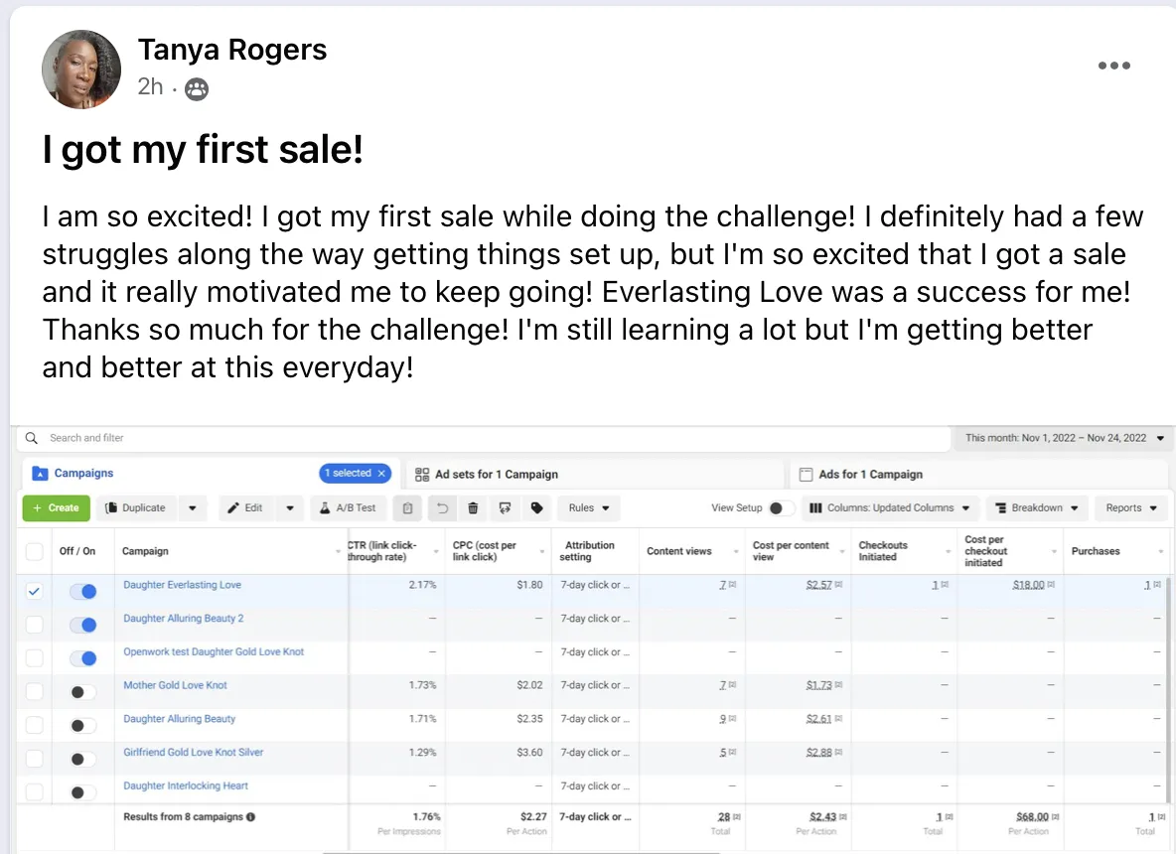1176x854 pixels.
Task: Enable the Mother Gold Love Knot campaign
Action: (x=82, y=692)
